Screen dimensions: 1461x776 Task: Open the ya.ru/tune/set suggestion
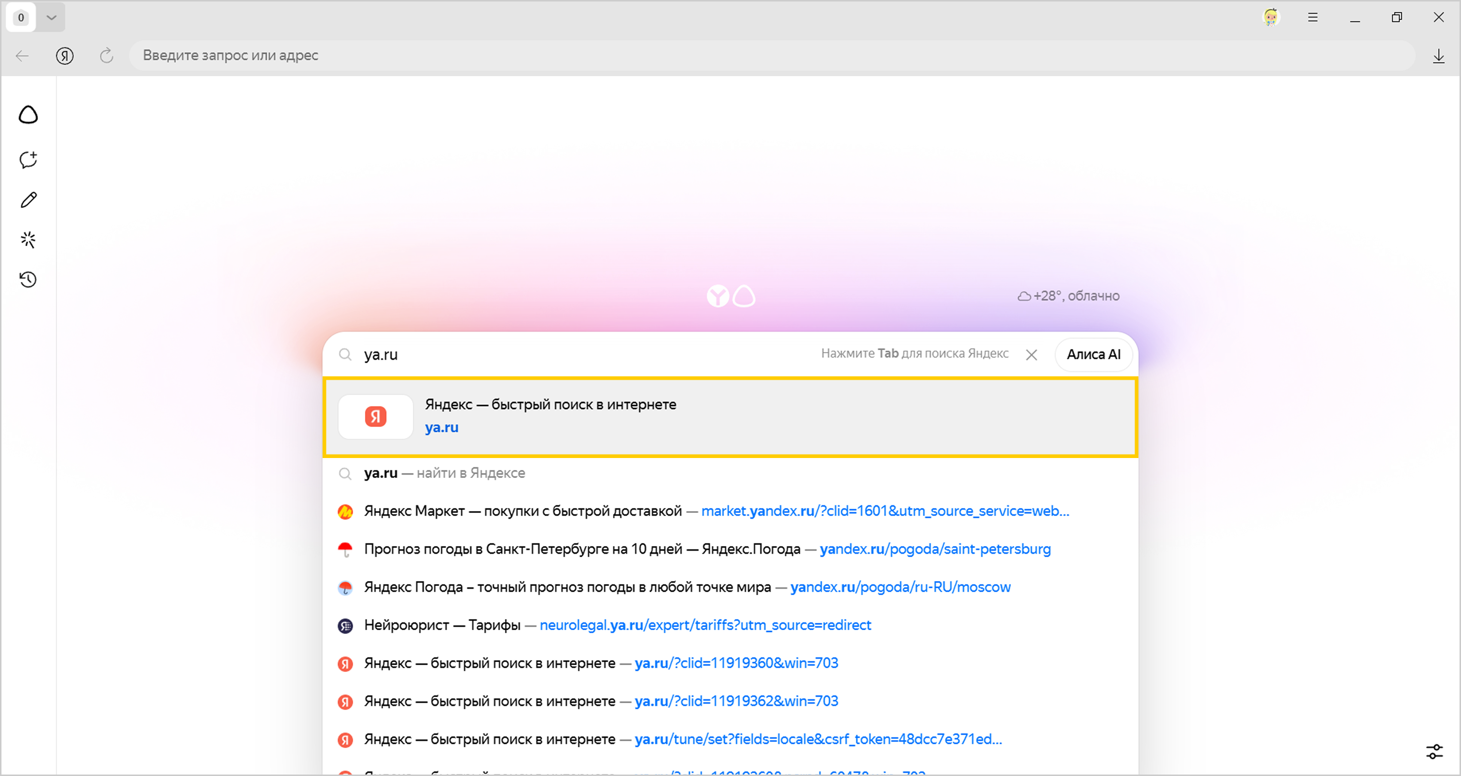coord(731,739)
